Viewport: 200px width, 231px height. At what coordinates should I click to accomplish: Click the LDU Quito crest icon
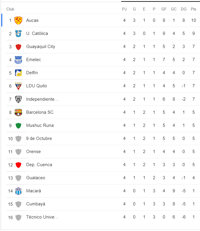tap(19, 86)
